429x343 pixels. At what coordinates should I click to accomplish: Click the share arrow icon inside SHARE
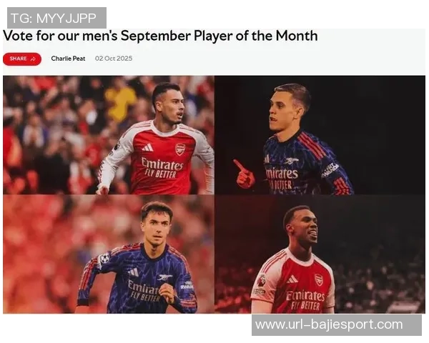point(33,59)
